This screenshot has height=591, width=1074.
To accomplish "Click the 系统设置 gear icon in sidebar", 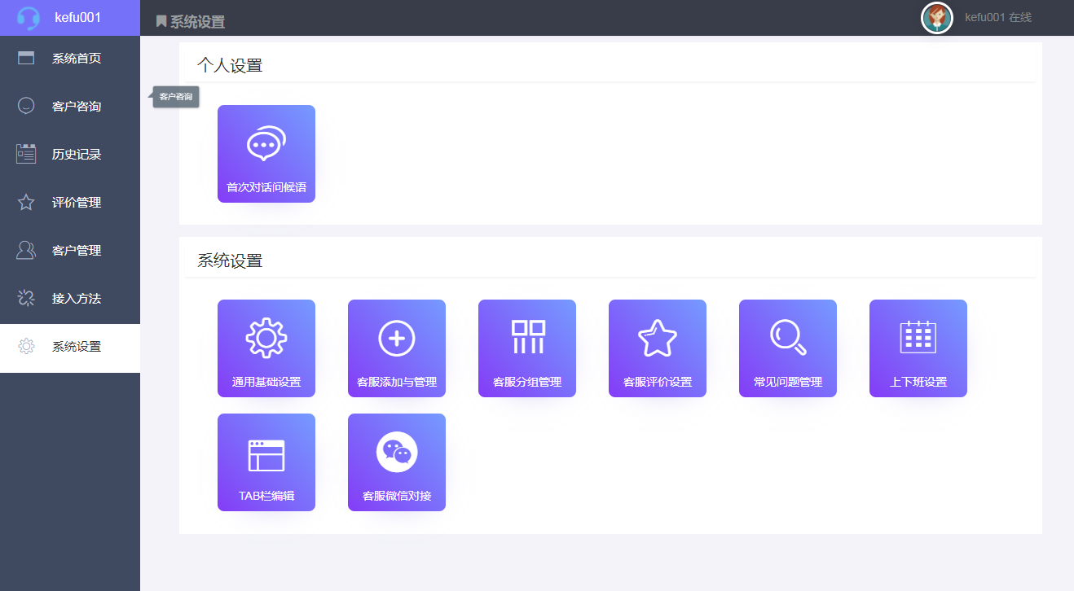I will coord(26,346).
